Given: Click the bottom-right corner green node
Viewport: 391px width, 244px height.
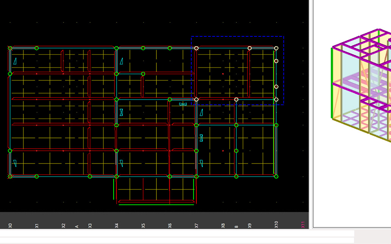Looking at the screenshot, I should [x=276, y=177].
